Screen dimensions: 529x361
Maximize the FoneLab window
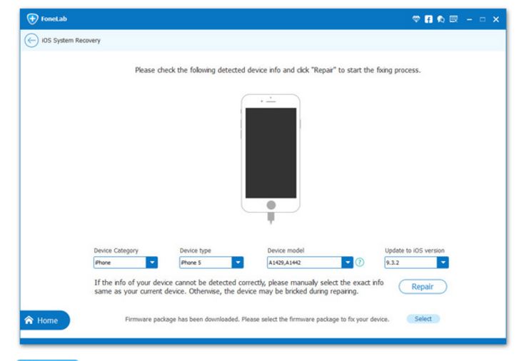coord(483,19)
